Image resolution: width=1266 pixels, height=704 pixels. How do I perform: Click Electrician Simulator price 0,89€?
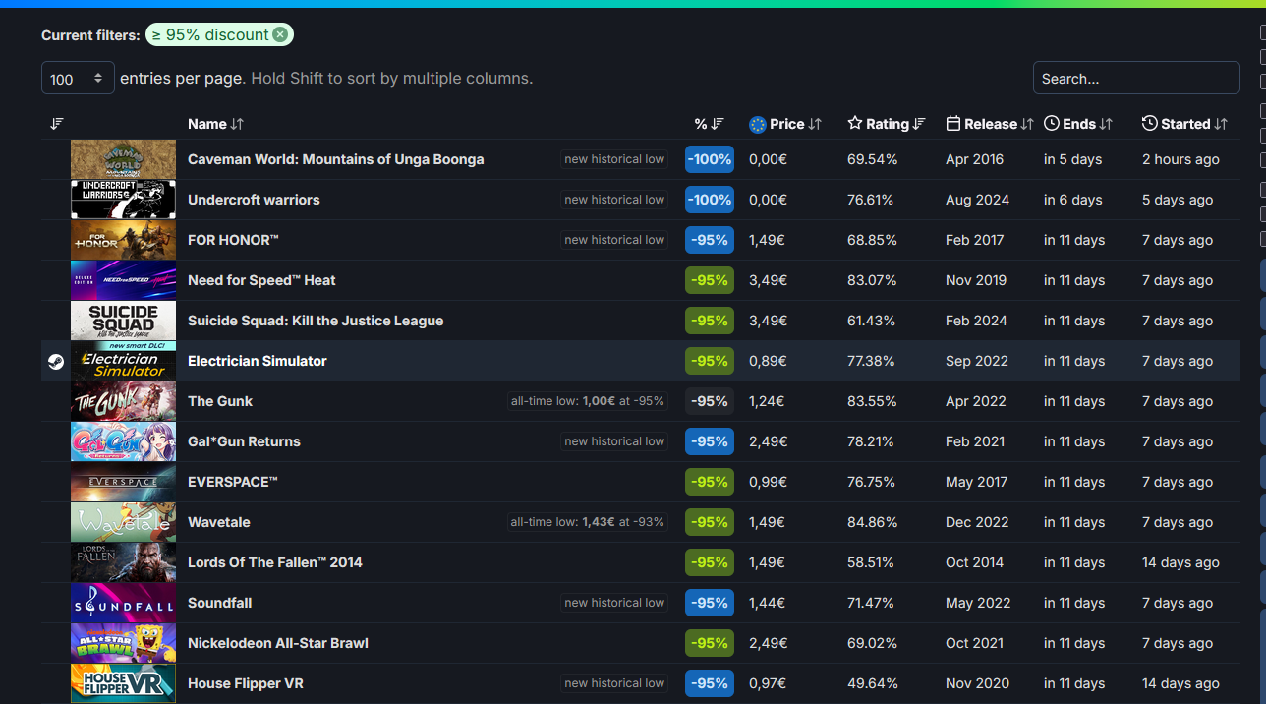tap(768, 361)
